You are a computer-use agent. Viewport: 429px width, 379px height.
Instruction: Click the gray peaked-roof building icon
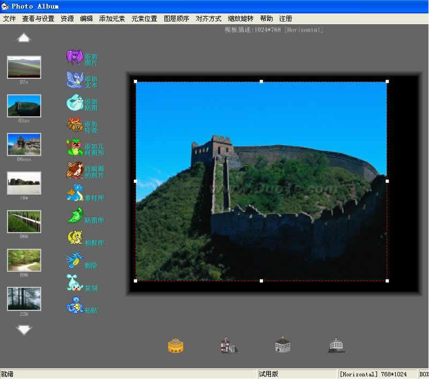click(x=282, y=345)
